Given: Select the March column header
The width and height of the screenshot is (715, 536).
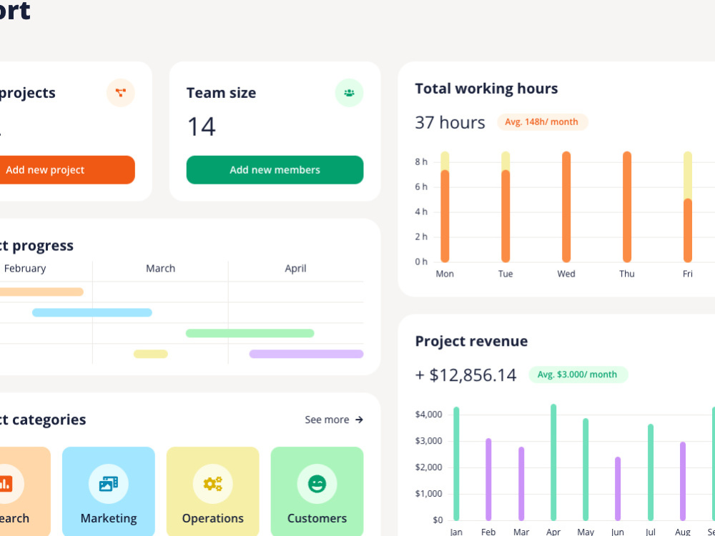Looking at the screenshot, I should 160,269.
